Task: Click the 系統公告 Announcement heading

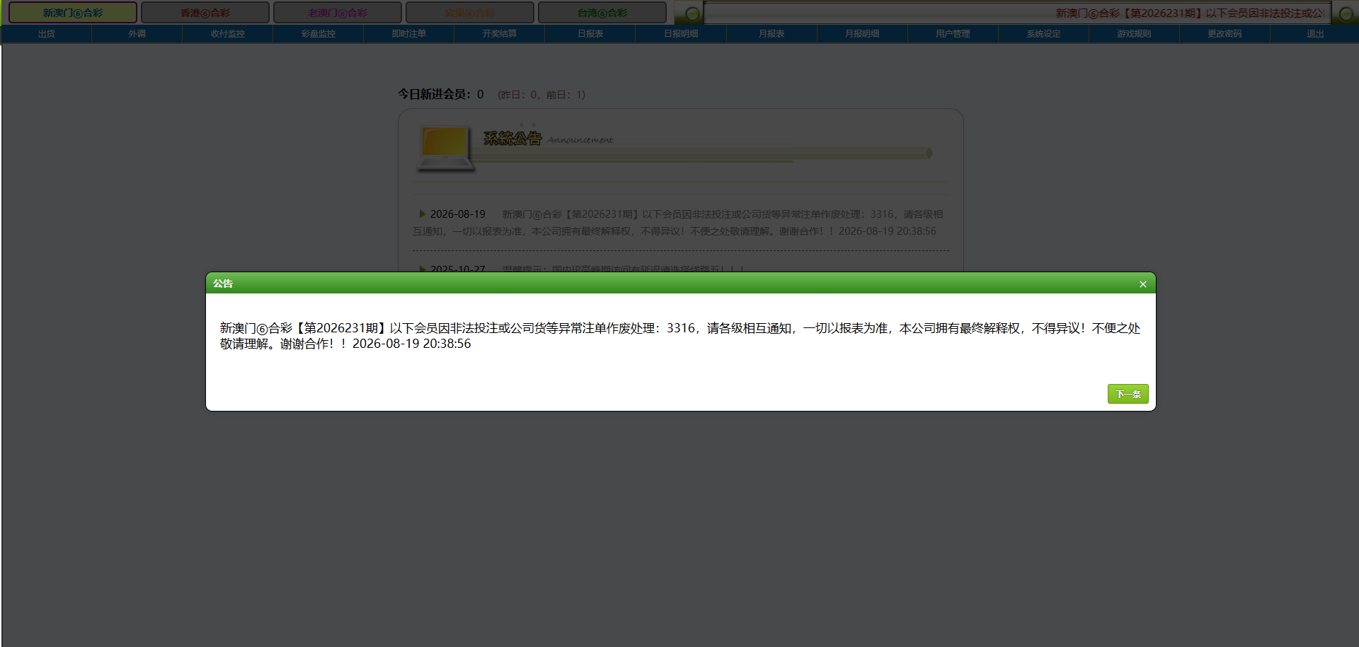Action: point(548,139)
